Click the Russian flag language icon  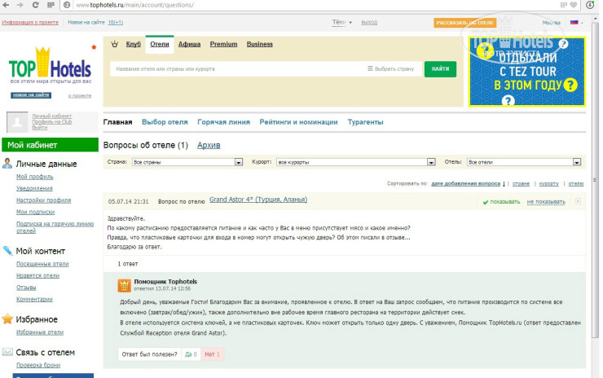click(x=574, y=23)
